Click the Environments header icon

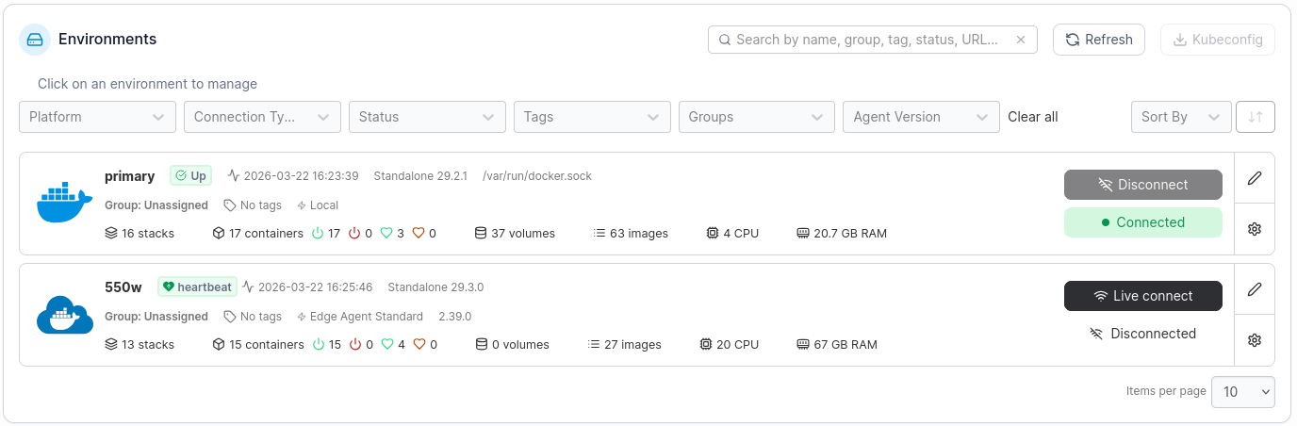pos(35,40)
